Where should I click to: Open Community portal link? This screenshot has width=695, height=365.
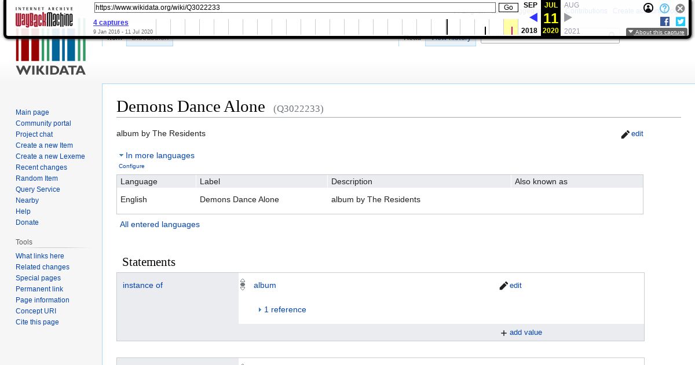pyautogui.click(x=43, y=123)
